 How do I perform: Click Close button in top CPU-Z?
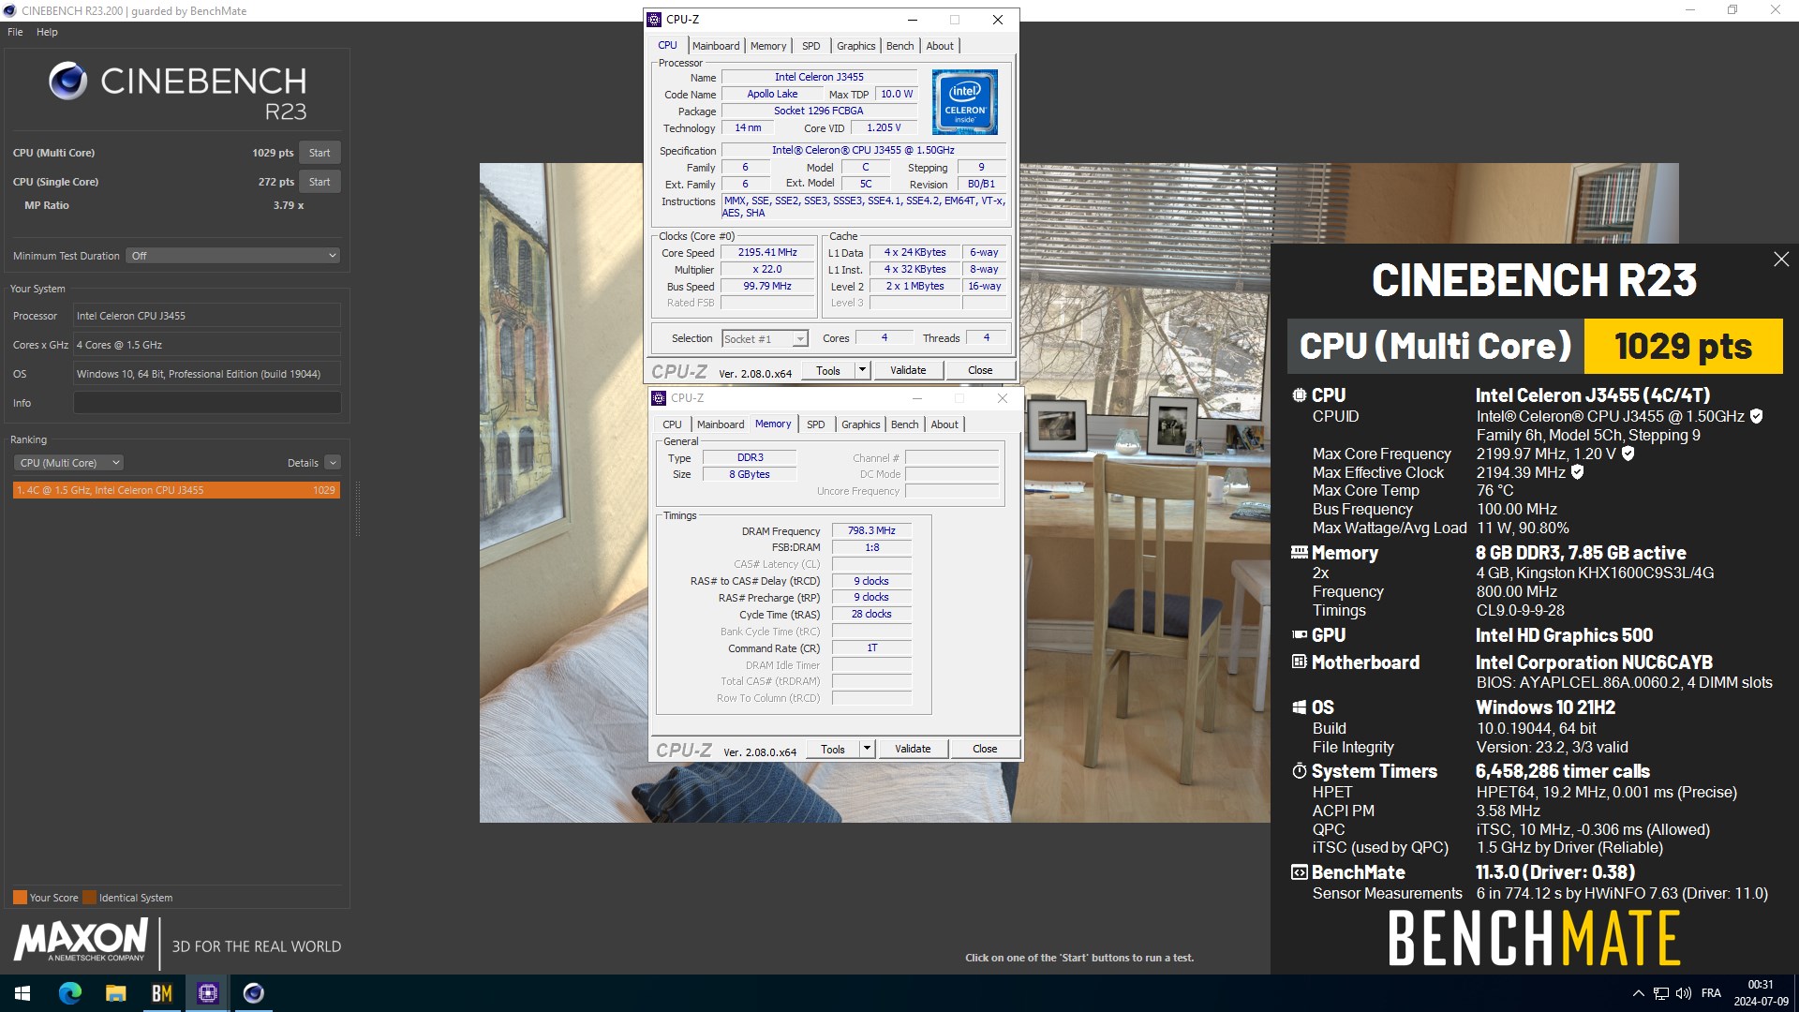pyautogui.click(x=980, y=371)
